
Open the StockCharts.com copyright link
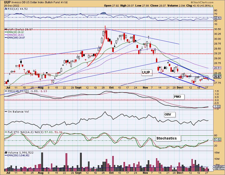pos(202,2)
